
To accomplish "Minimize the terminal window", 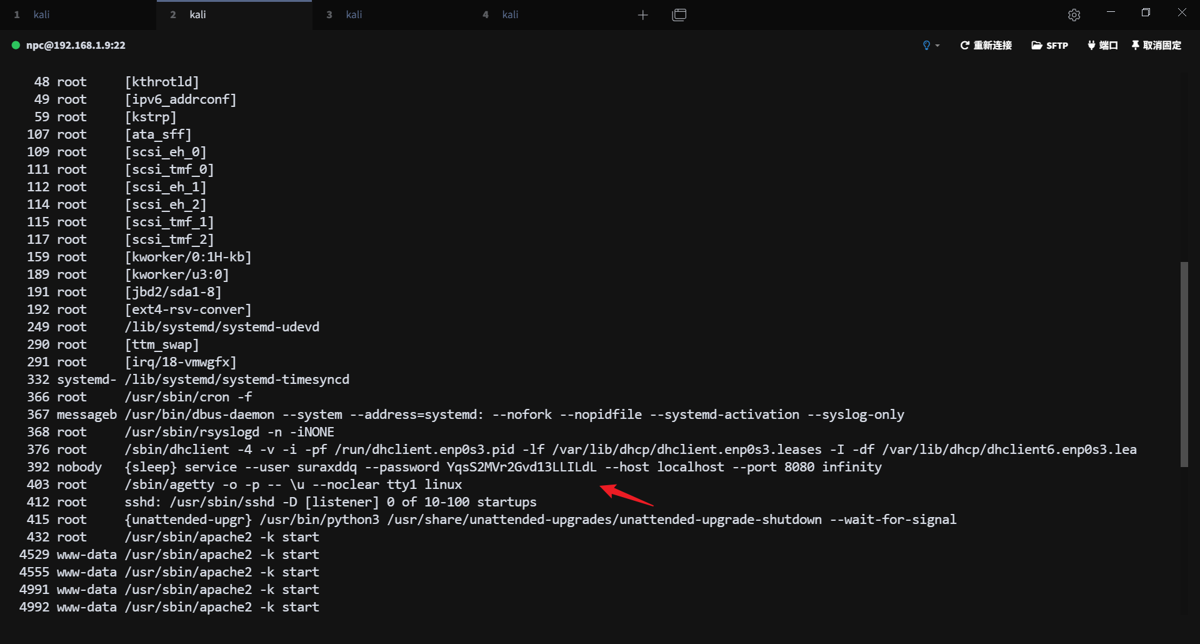I will pos(1111,13).
